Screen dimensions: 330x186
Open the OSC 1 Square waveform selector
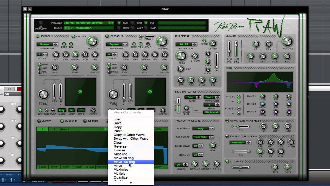pyautogui.click(x=47, y=44)
